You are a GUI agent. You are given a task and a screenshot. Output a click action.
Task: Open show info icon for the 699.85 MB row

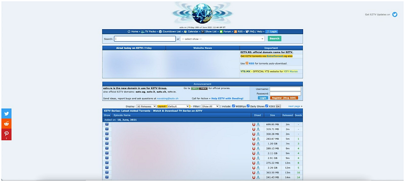click(x=107, y=124)
